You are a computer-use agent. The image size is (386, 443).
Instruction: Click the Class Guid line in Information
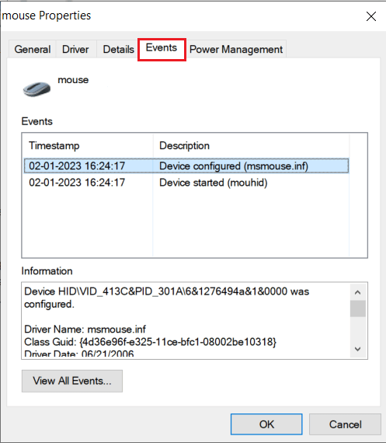150,342
